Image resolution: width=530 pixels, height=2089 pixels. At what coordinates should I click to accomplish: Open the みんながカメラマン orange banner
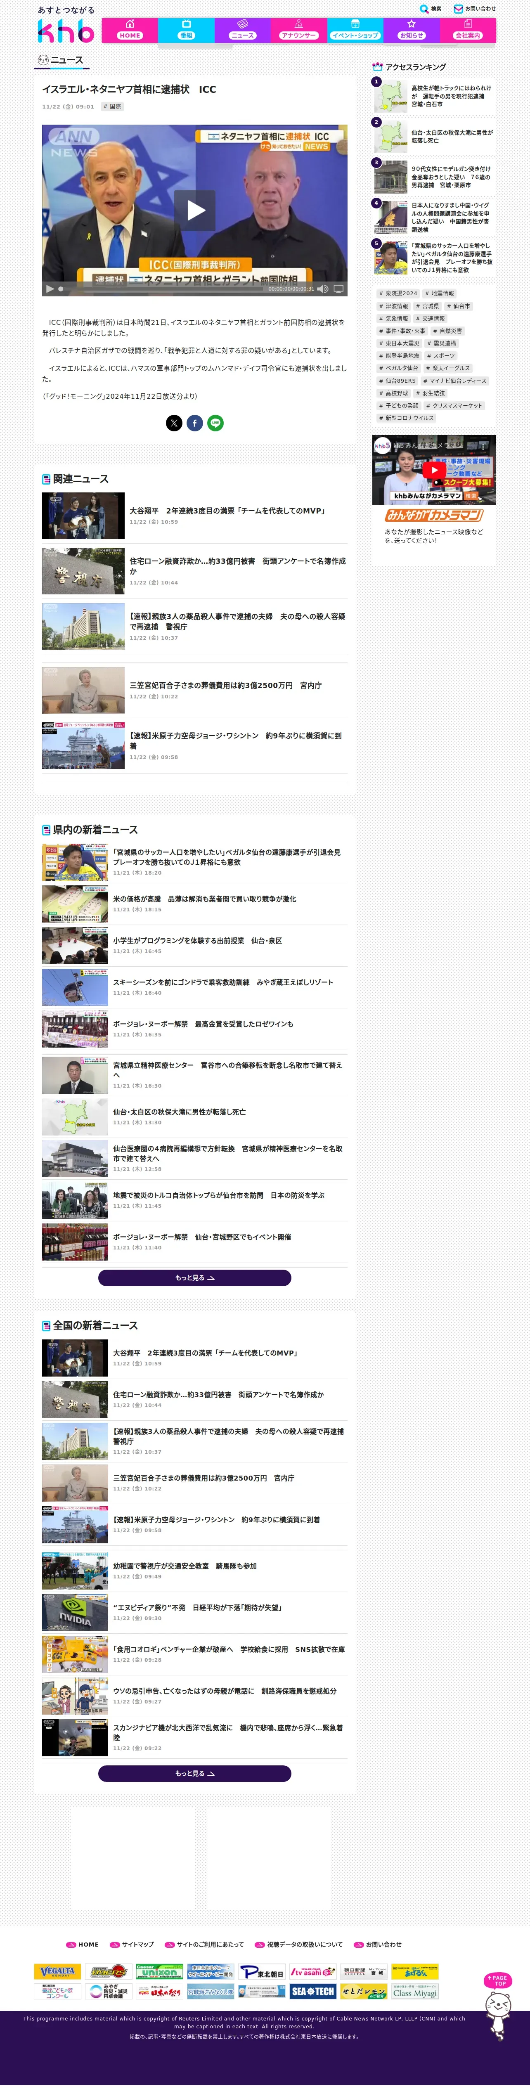(x=434, y=516)
